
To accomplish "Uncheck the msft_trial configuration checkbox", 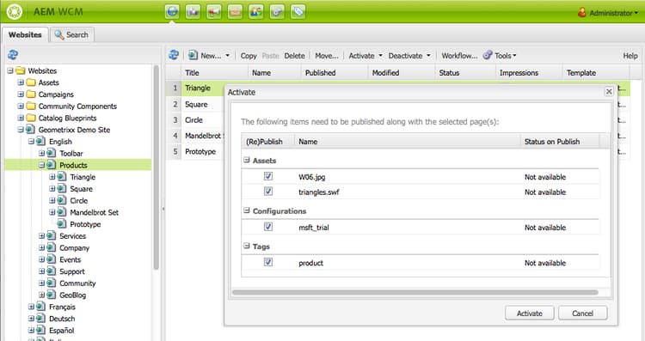I will pos(268,227).
